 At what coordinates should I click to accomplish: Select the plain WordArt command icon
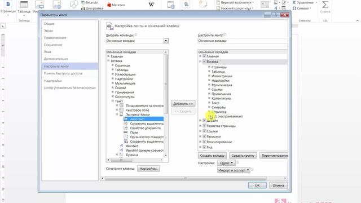(x=121, y=145)
